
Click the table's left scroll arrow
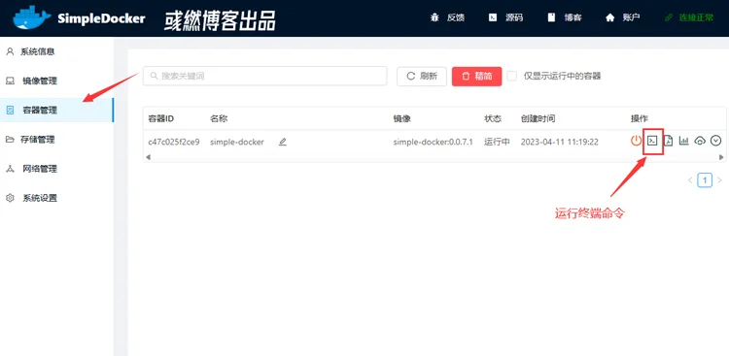(x=148, y=157)
